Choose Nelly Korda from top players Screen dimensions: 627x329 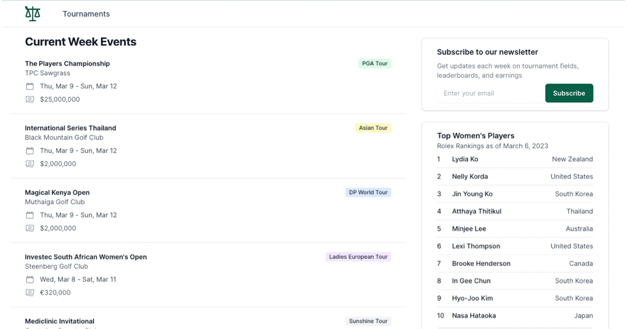tap(470, 177)
